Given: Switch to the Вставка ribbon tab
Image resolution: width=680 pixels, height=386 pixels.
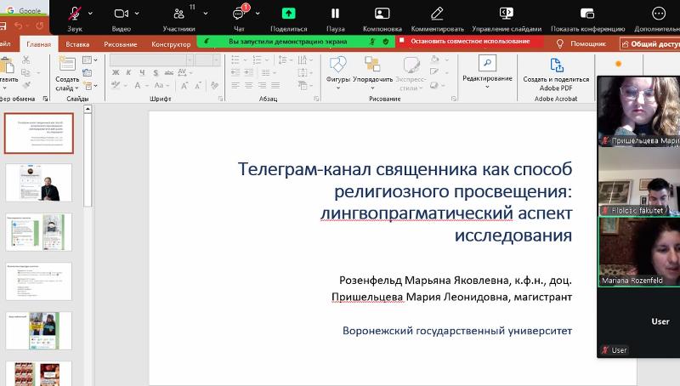Looking at the screenshot, I should tap(77, 44).
